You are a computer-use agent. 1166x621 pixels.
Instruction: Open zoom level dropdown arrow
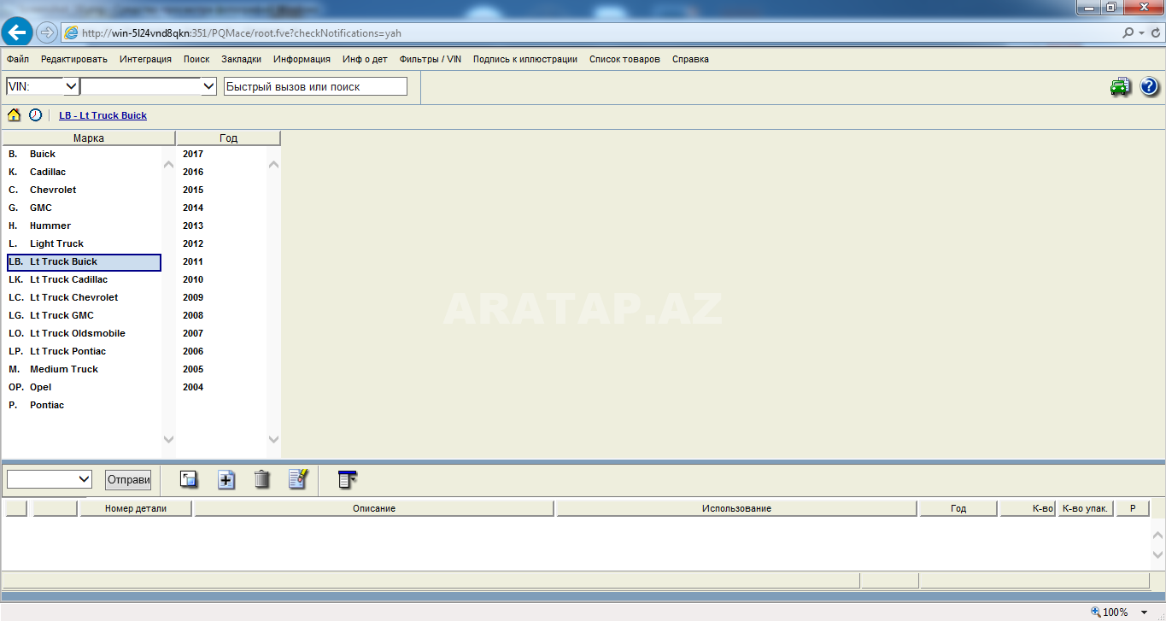(x=1145, y=612)
